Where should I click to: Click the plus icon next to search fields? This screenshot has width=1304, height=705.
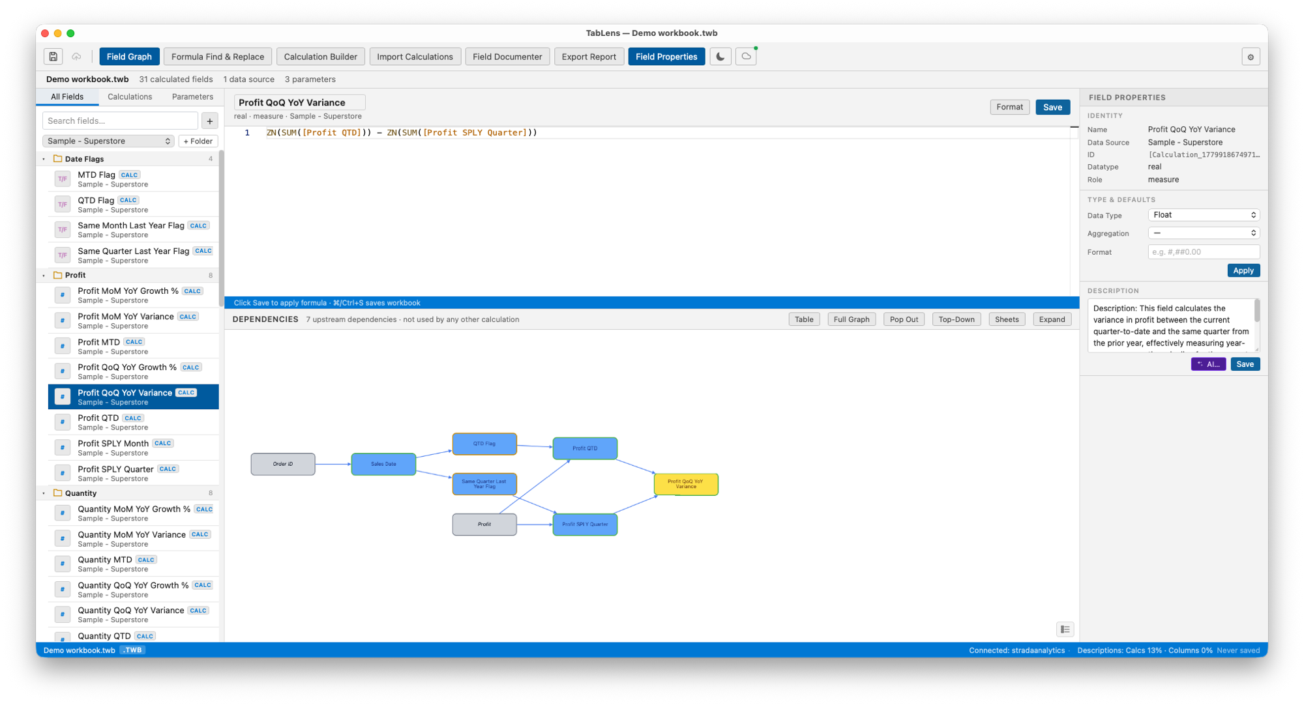pos(210,121)
